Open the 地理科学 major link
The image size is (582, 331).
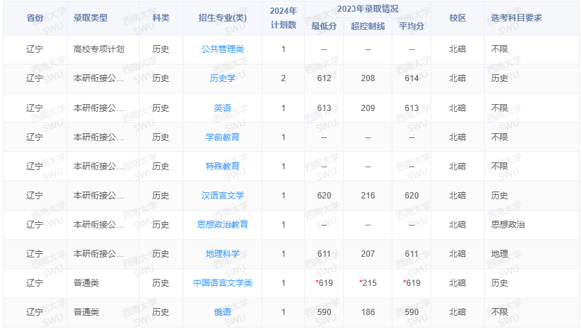tap(223, 253)
